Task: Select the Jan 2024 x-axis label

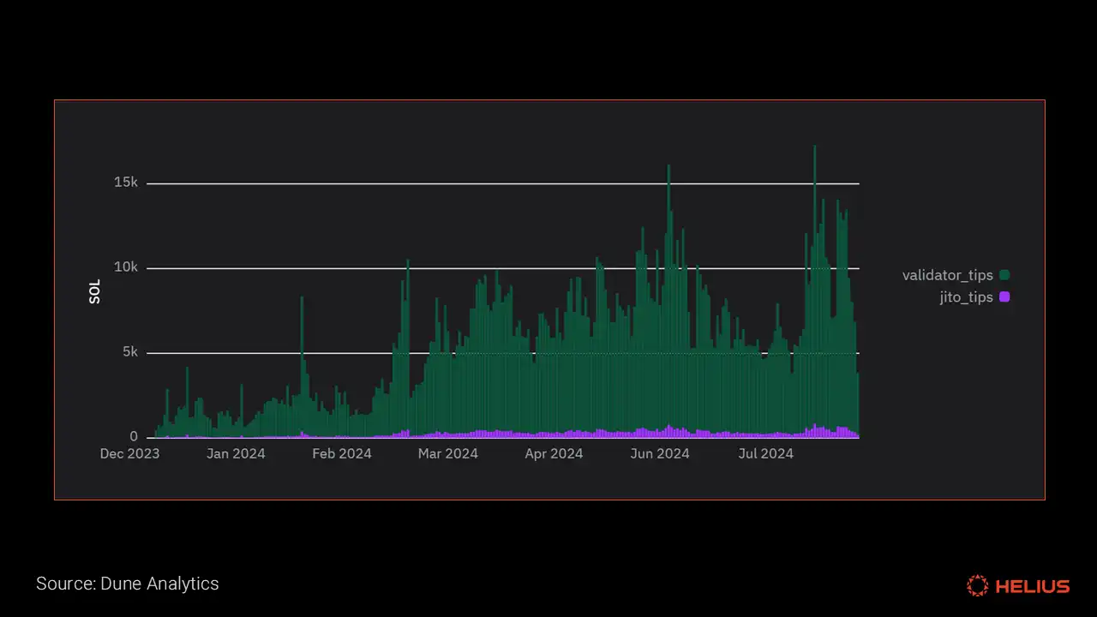Action: [236, 454]
